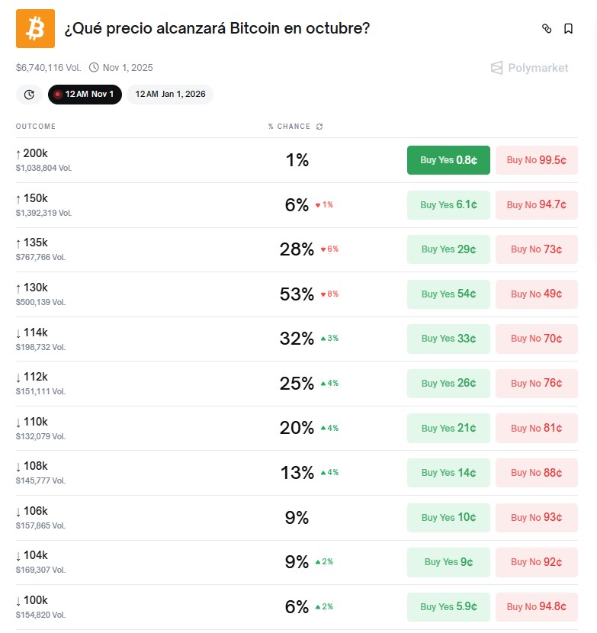Select Buy No 92¢ for 104k

tap(536, 562)
